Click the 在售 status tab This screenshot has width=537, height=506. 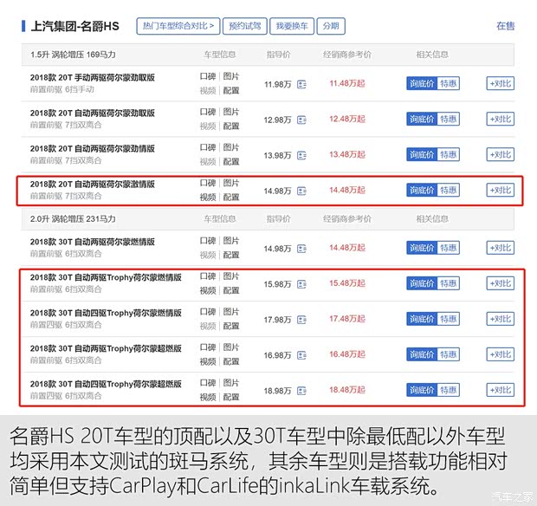click(x=505, y=26)
